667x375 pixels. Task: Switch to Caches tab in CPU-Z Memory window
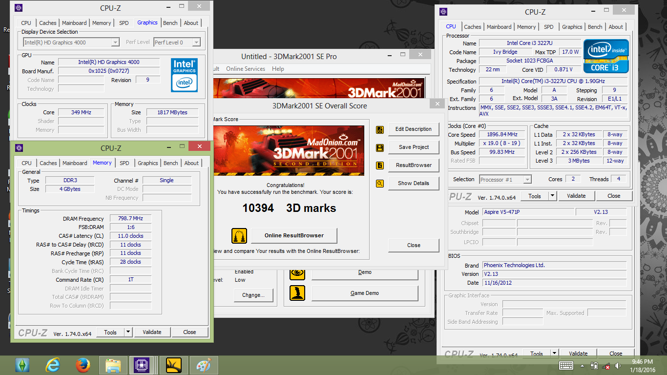[x=48, y=163]
